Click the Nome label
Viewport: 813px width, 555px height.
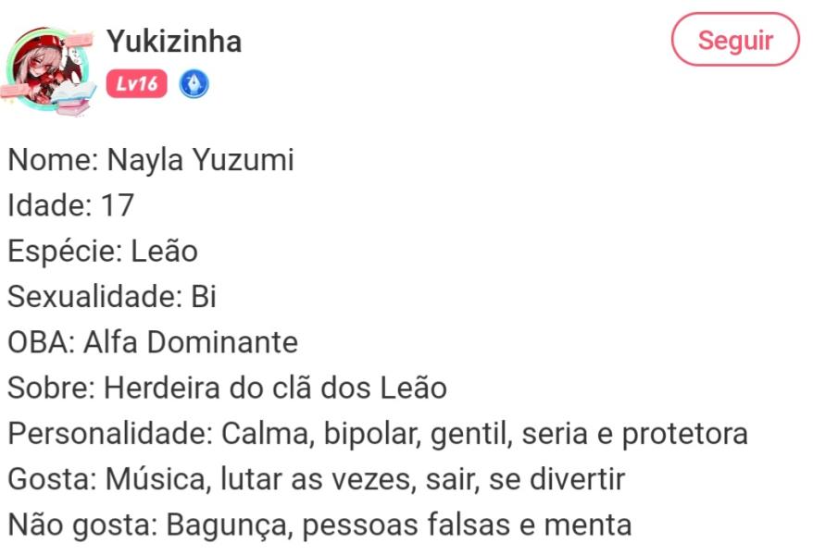[x=53, y=161]
